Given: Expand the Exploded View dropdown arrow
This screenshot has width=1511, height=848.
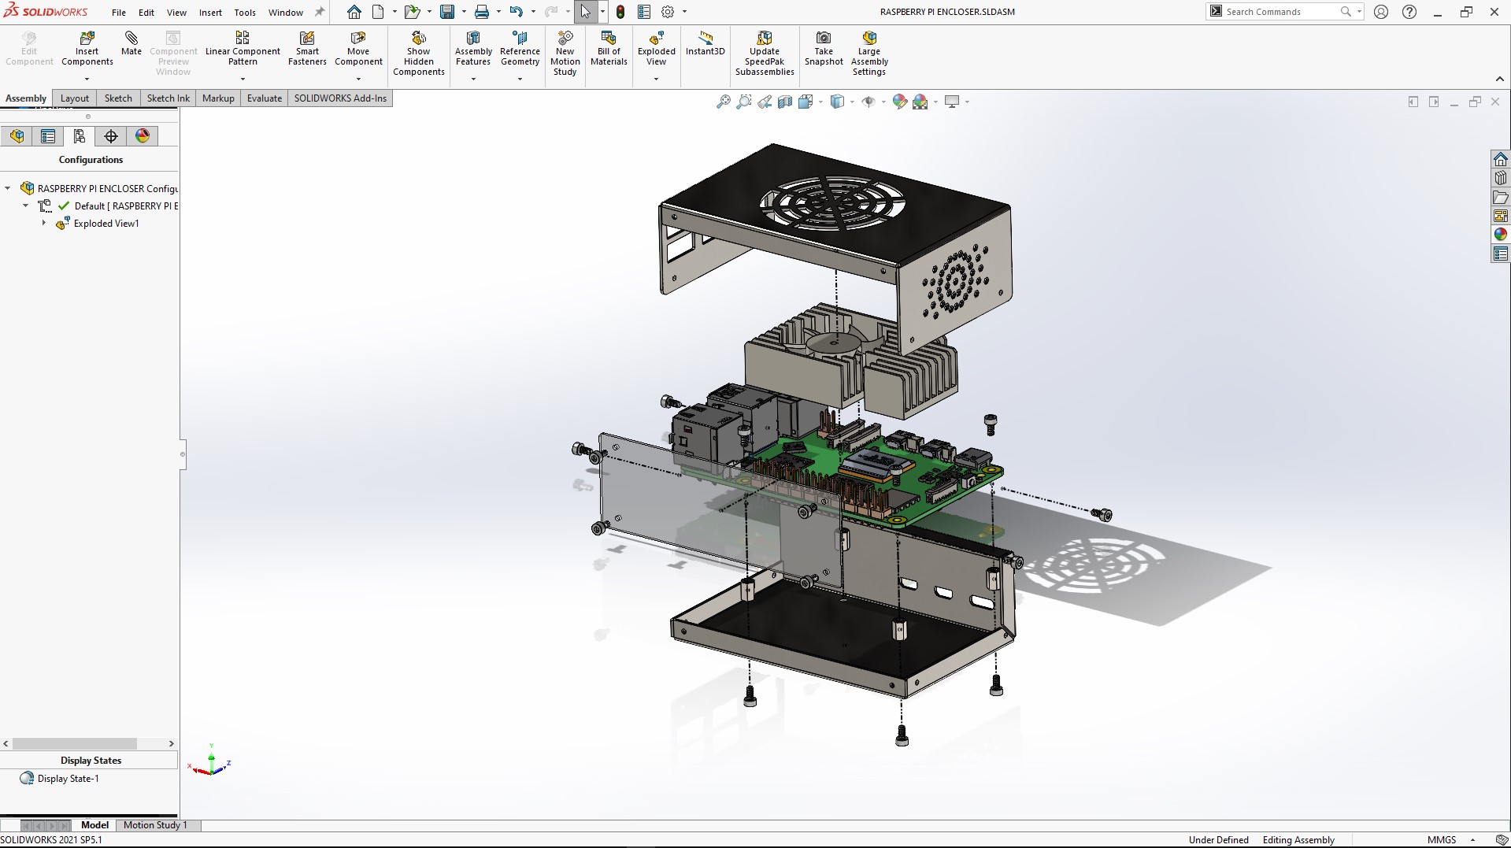Looking at the screenshot, I should [656, 79].
